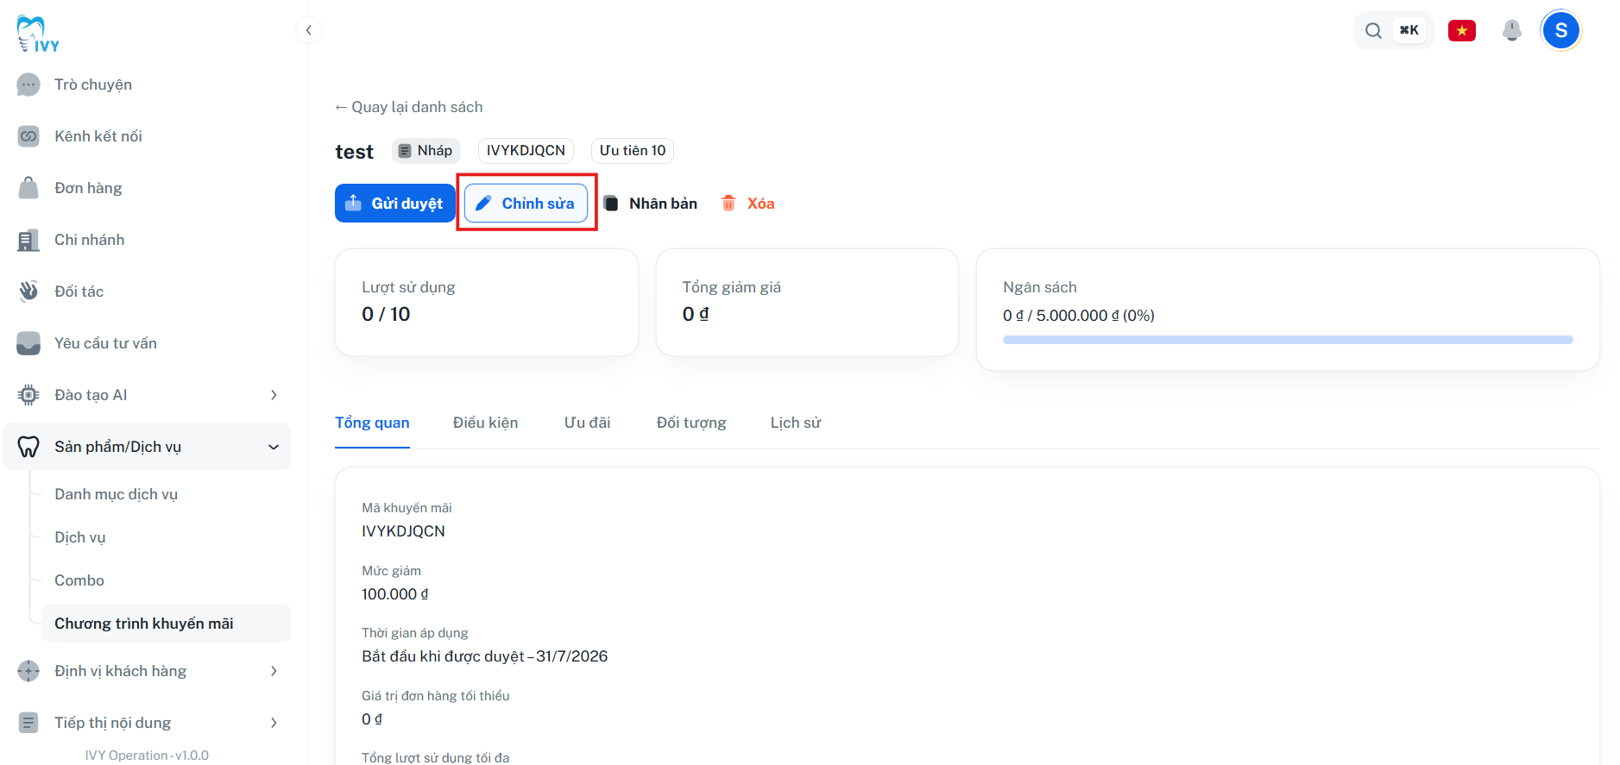Click the Trò chuyện menu label
The image size is (1620, 765).
coord(93,85)
